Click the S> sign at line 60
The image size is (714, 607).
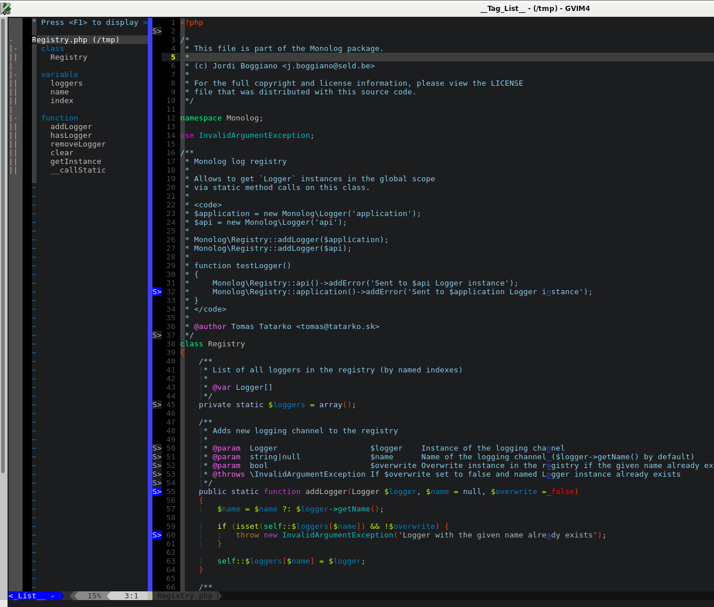(x=156, y=535)
